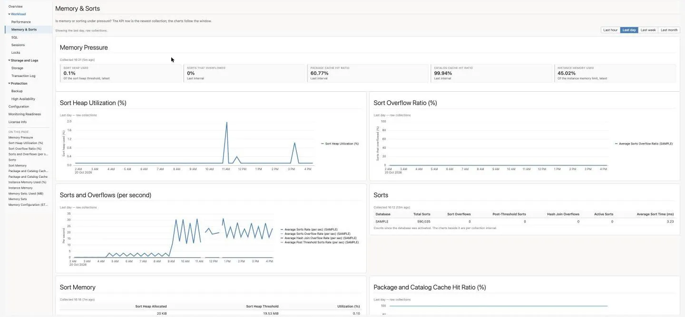
Task: Open the Sessions page
Action: tap(18, 45)
